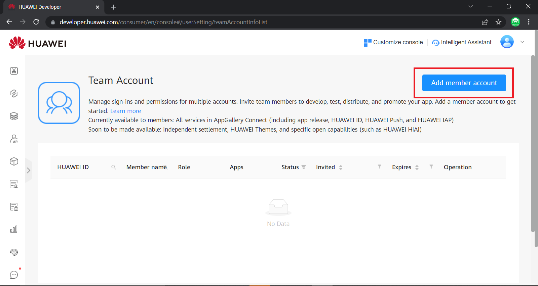Select the HUAWEI Developer tab
538x286 pixels.
54,7
